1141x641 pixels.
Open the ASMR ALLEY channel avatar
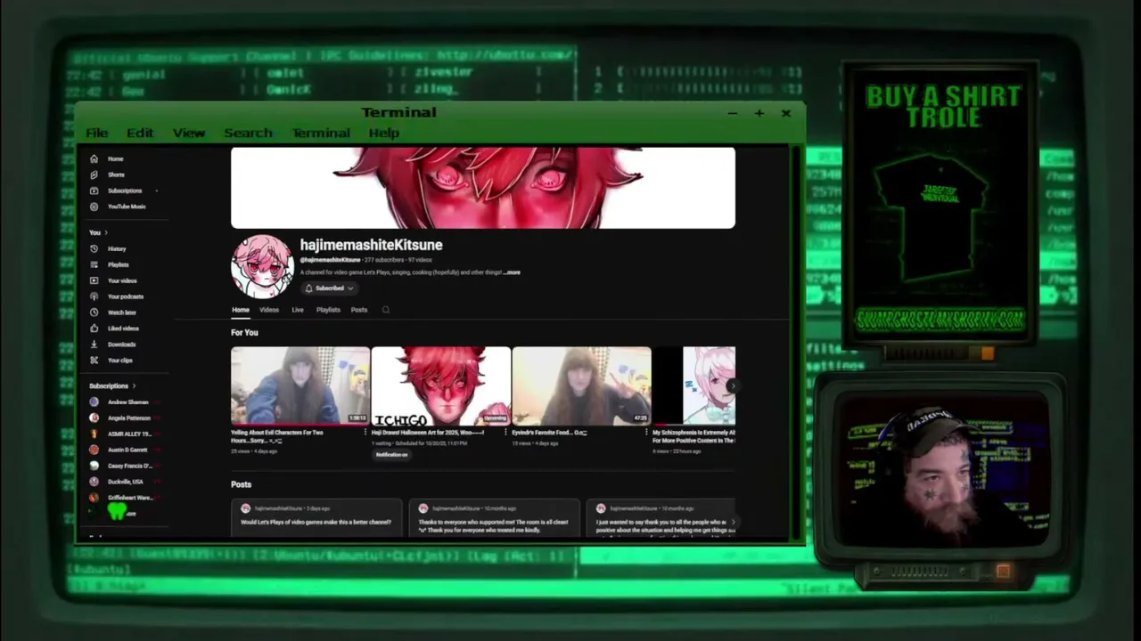coord(94,434)
